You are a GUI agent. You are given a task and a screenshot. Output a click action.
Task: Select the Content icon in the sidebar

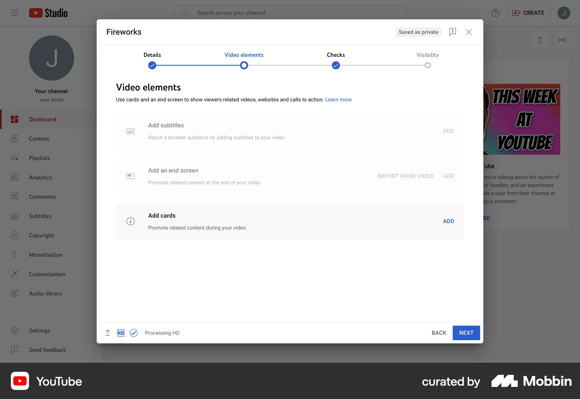coord(15,139)
